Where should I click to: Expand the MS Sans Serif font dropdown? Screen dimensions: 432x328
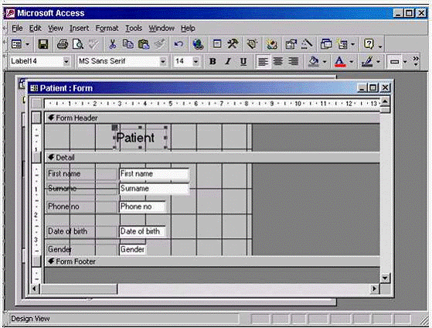163,61
